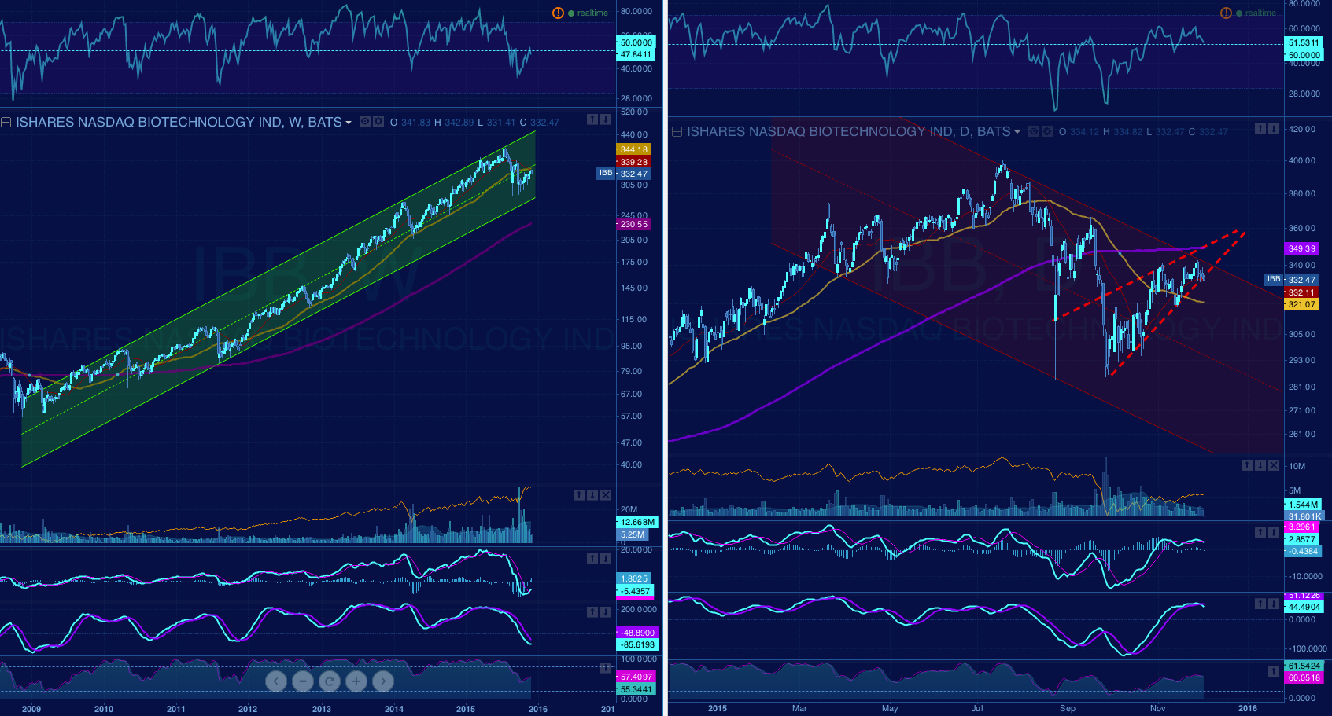This screenshot has width=1332, height=716.
Task: Toggle weekly IBB series visibility eye
Action: tap(365, 121)
